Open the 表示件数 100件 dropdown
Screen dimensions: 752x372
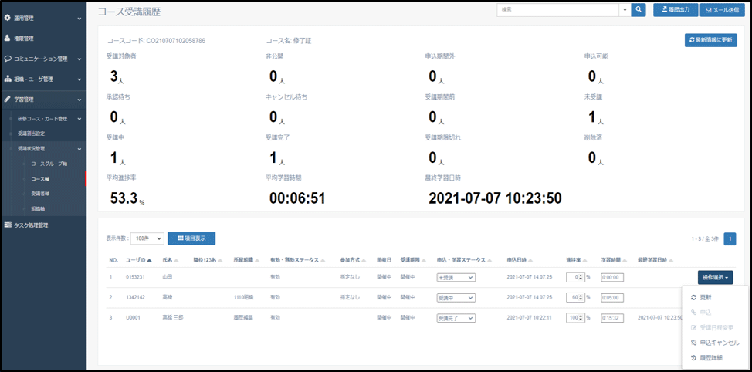[x=147, y=239]
